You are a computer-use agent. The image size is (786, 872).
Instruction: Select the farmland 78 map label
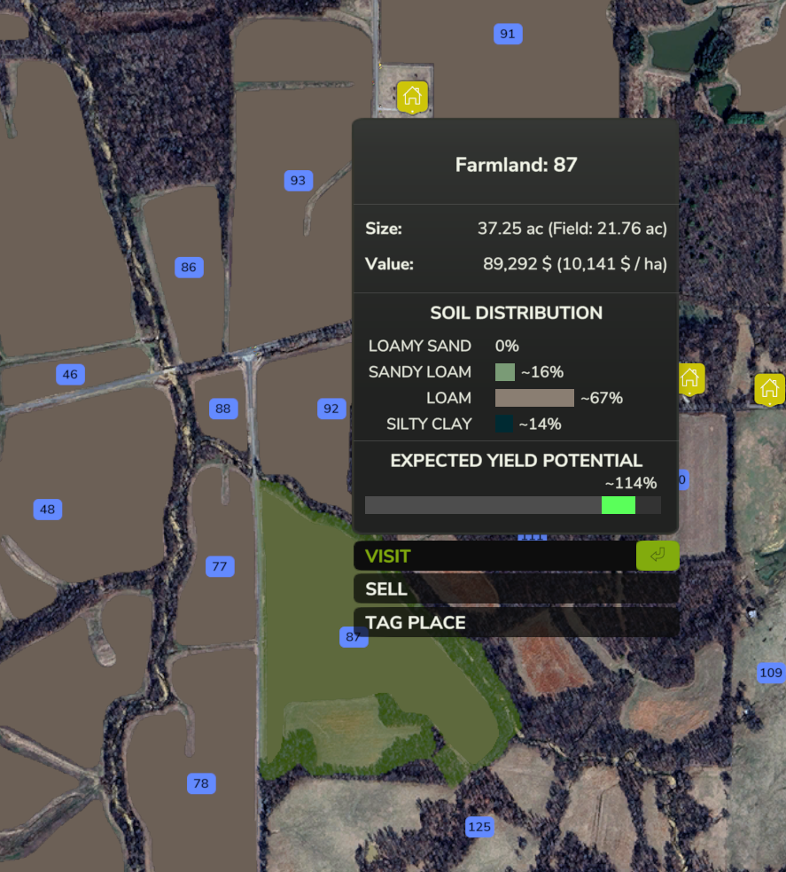click(x=201, y=783)
